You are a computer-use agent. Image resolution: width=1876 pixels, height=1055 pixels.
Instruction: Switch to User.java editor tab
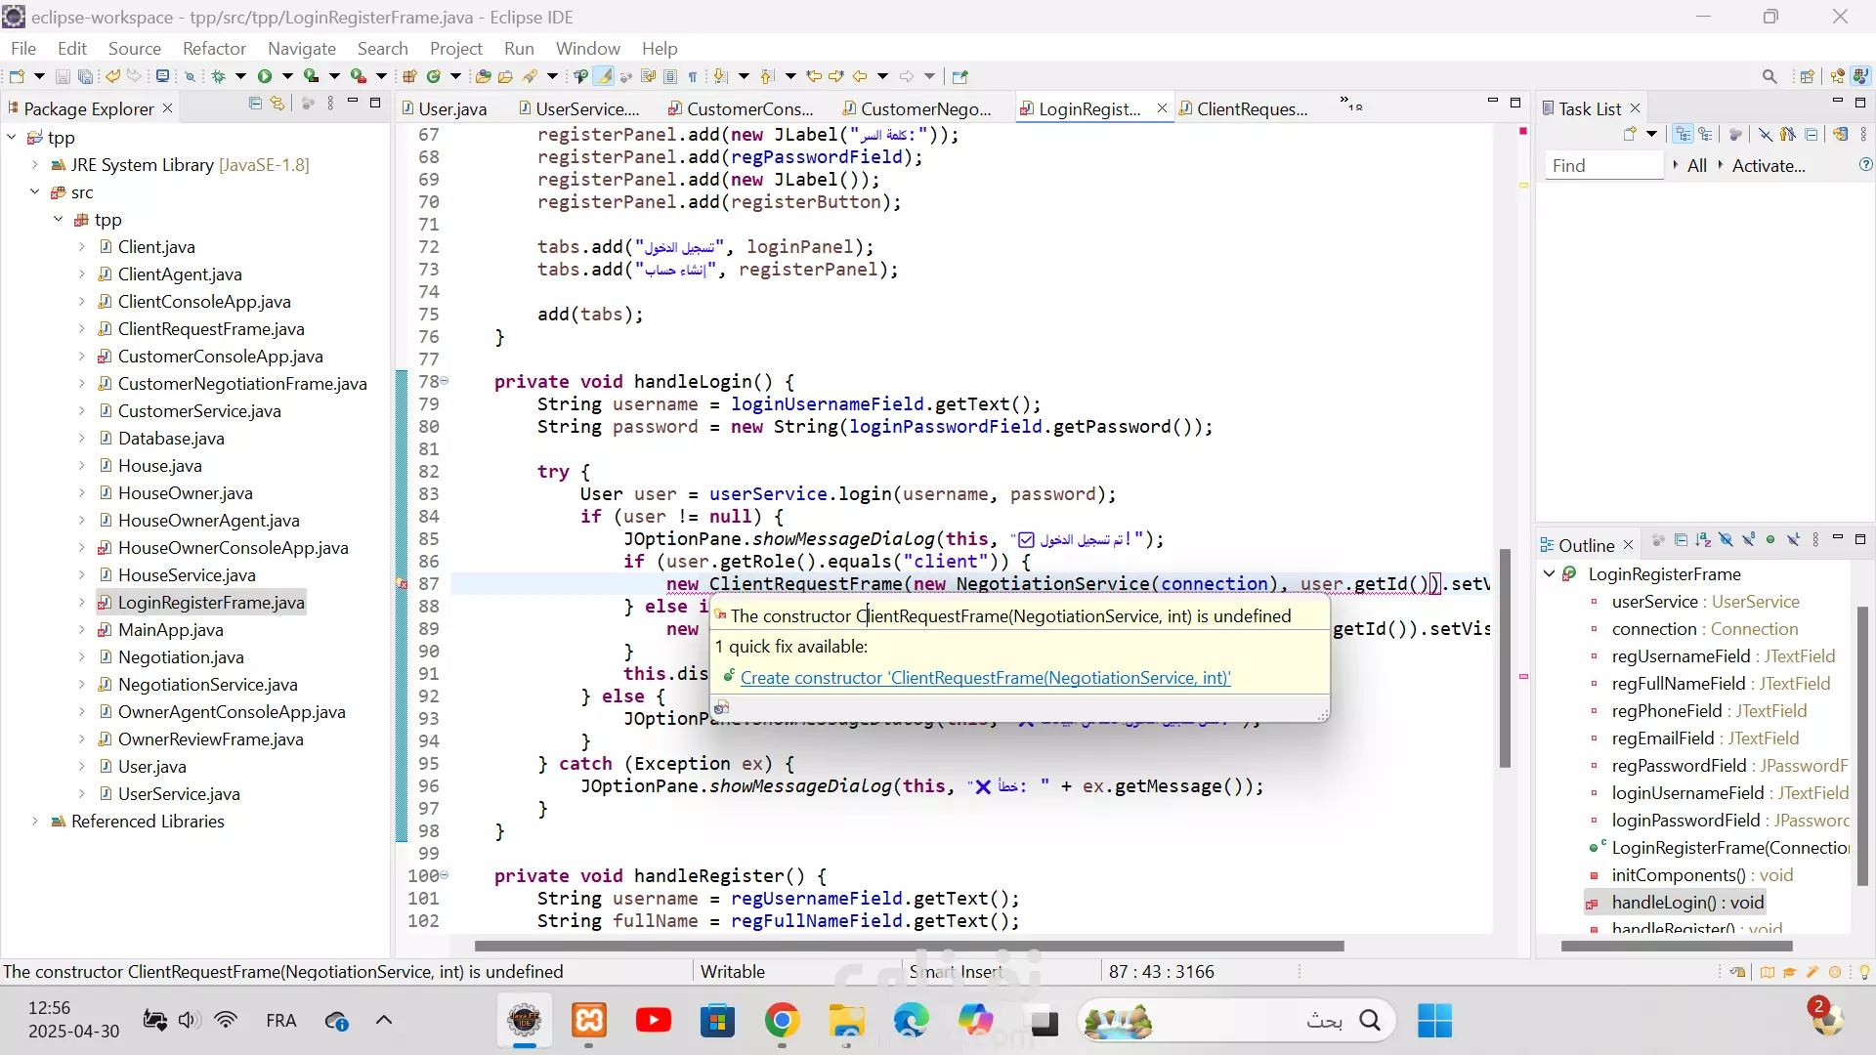coord(445,108)
